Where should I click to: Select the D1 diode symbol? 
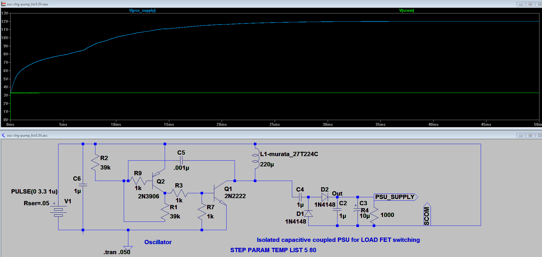[309, 213]
